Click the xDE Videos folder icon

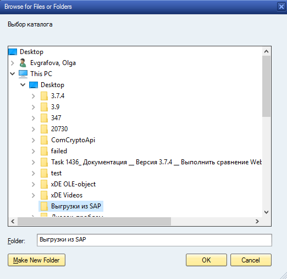[x=44, y=195]
